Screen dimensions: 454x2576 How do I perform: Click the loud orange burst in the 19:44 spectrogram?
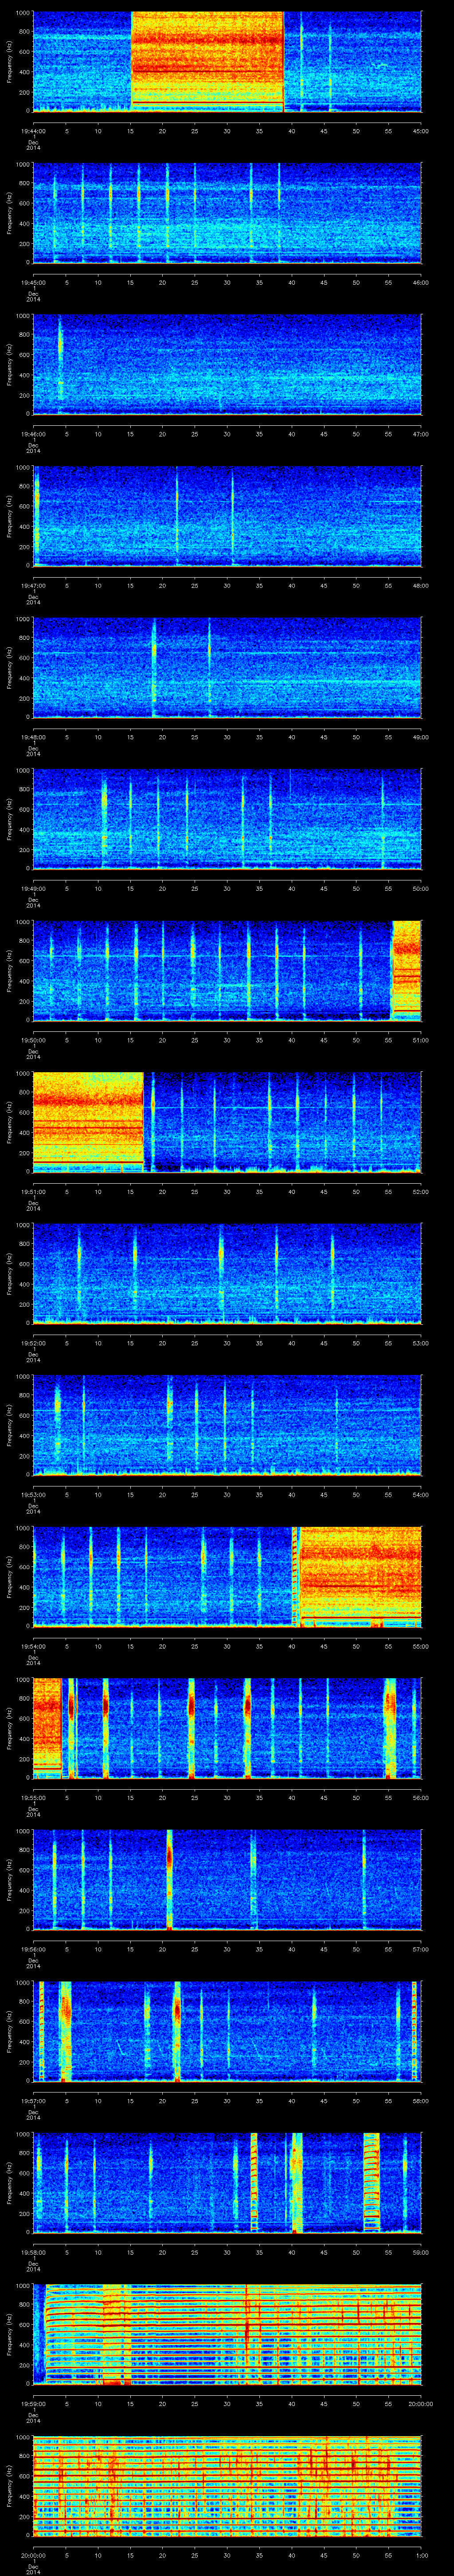point(207,60)
